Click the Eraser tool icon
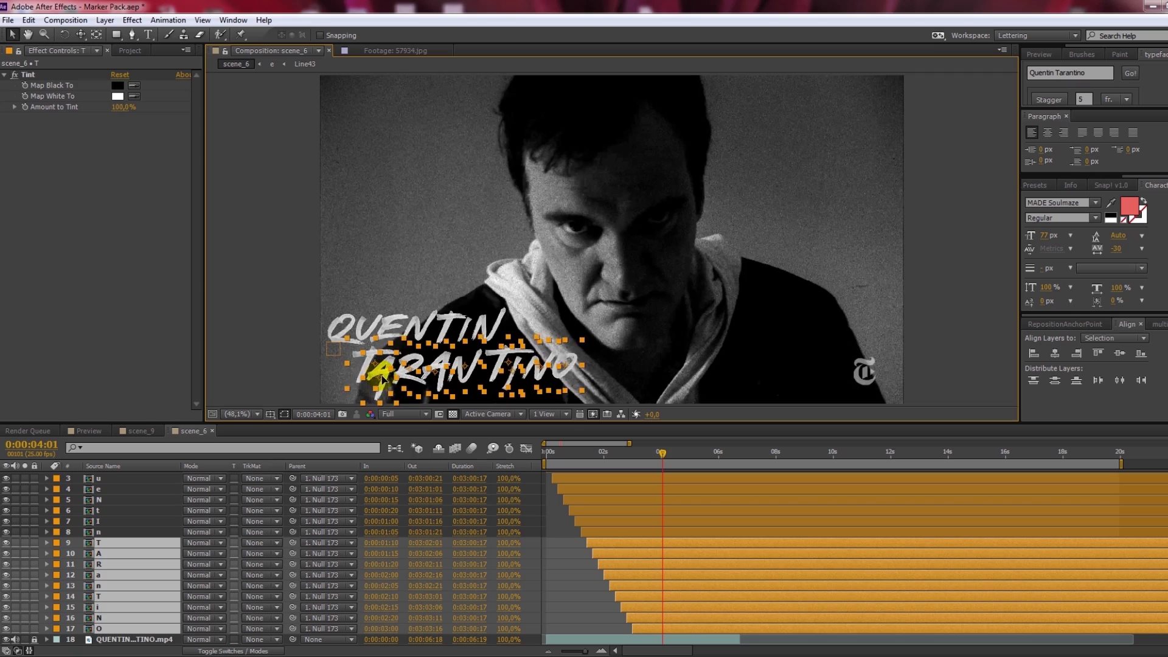Screen dimensions: 1168x657 tap(200, 35)
